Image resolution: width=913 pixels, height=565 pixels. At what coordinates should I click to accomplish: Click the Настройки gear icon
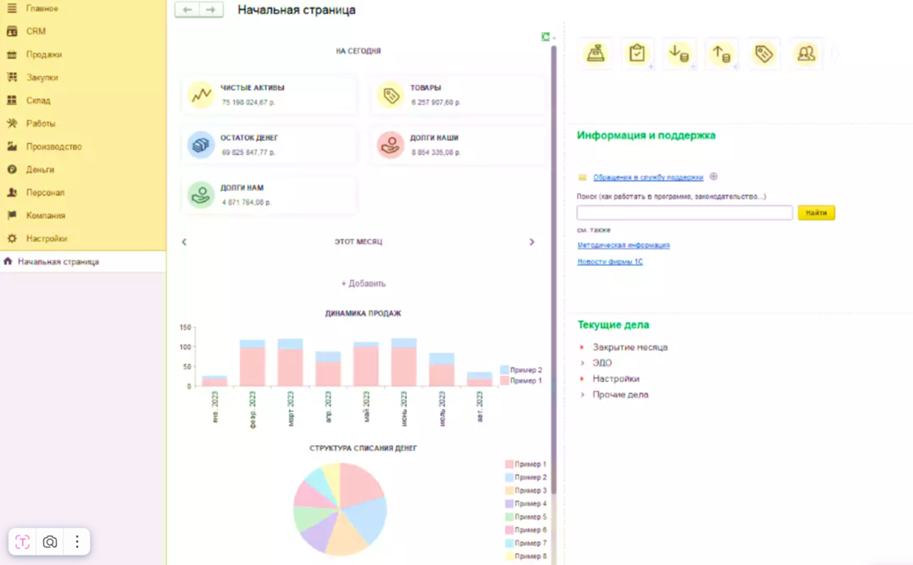pos(12,238)
